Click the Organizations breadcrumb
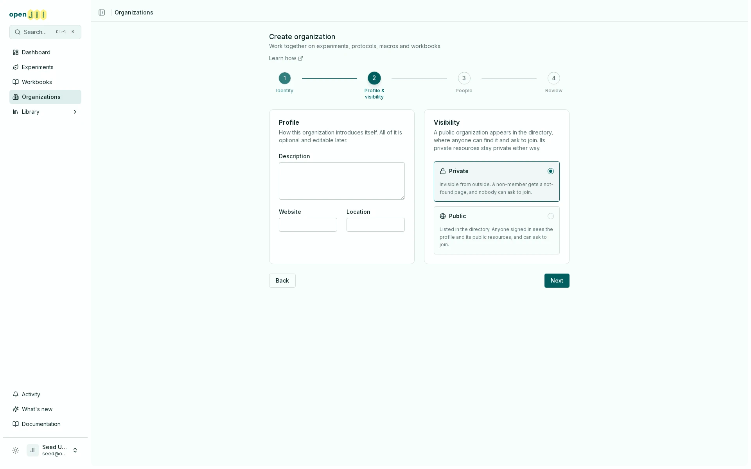This screenshot has width=751, height=469. point(134,13)
